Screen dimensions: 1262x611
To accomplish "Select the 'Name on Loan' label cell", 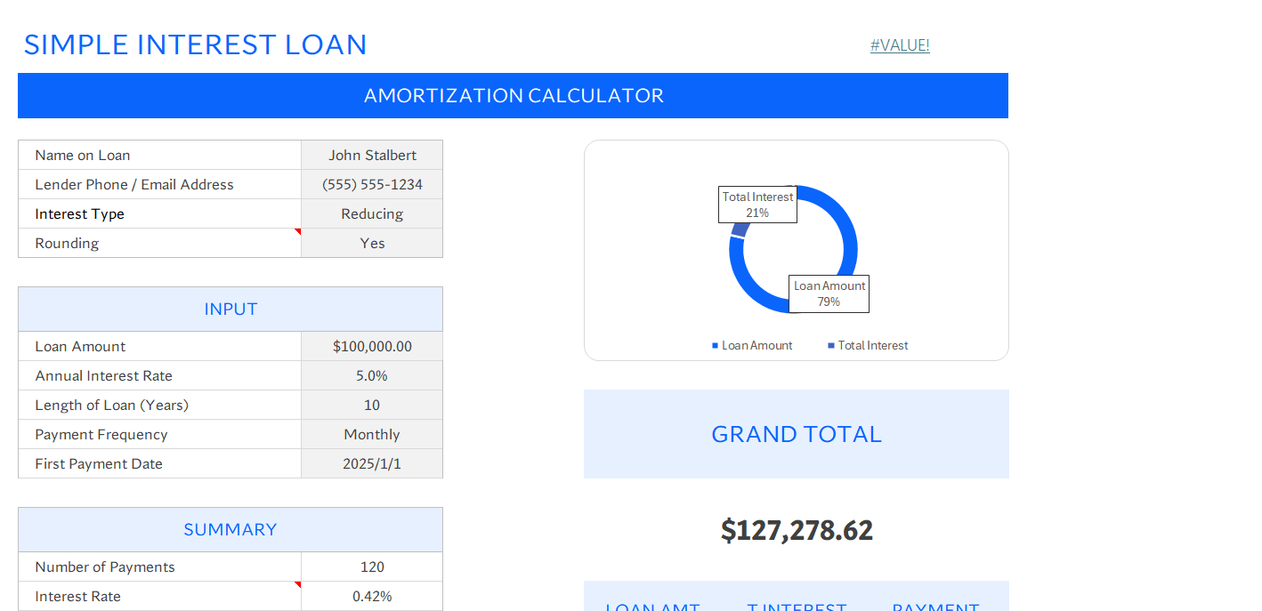I will pos(159,155).
